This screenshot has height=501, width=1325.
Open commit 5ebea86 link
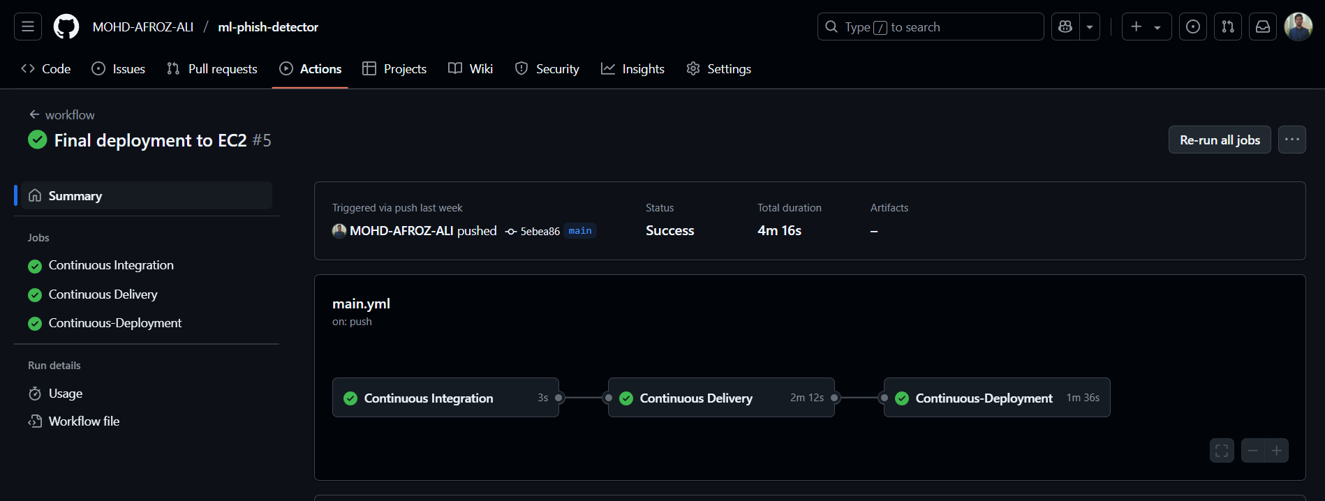point(540,232)
